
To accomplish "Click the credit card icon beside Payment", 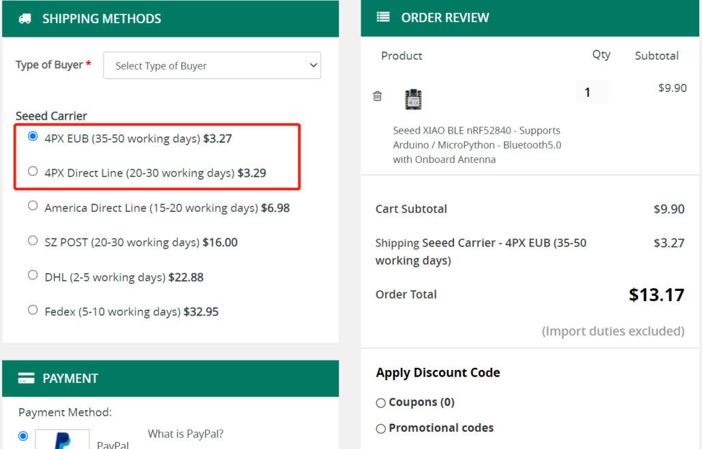I will tap(27, 378).
